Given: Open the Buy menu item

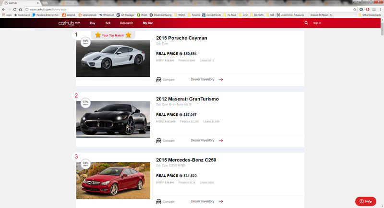Looking at the screenshot, I should click(93, 23).
